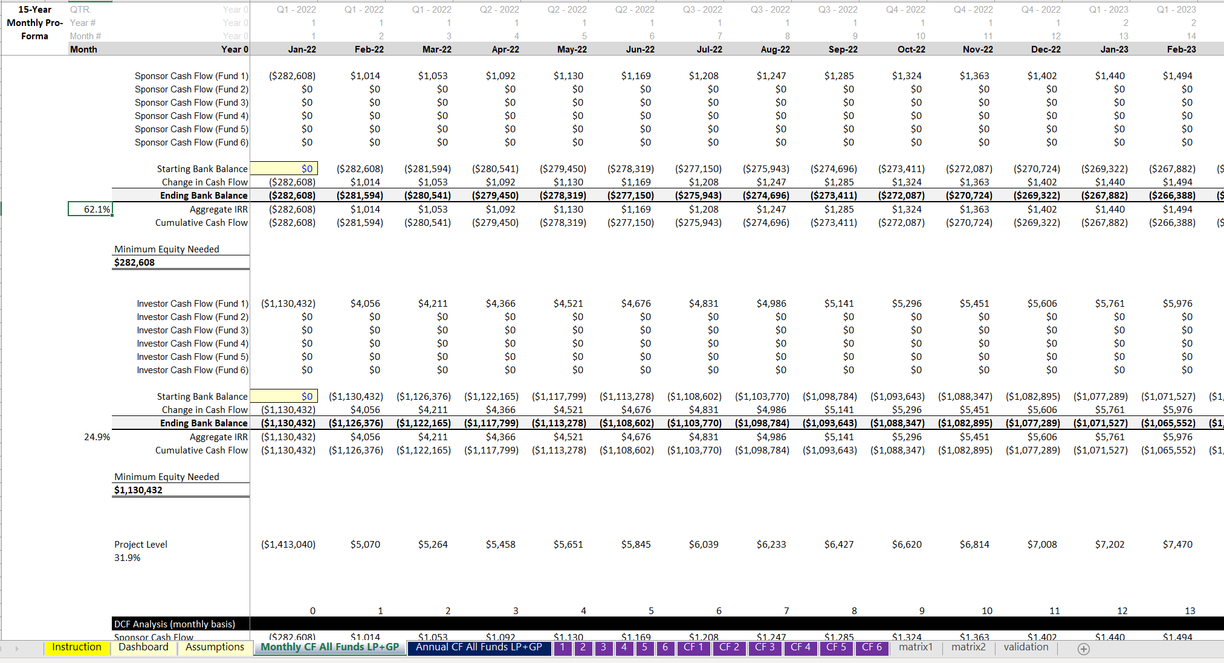Select the Jan-22 month header cell

(301, 49)
